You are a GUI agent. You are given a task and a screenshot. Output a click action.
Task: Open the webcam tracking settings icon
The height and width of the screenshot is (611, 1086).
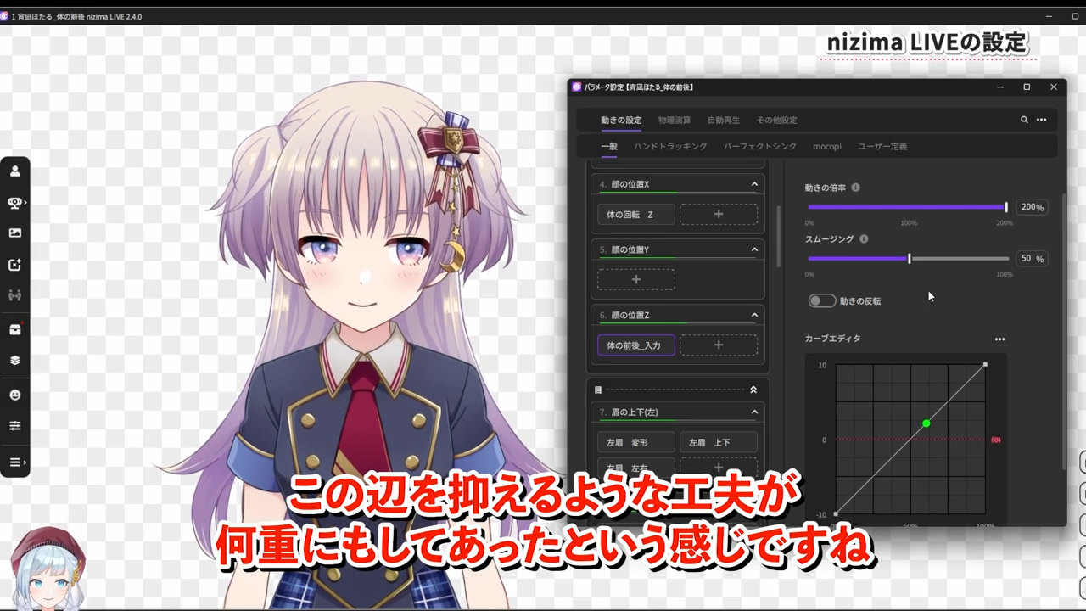click(14, 203)
